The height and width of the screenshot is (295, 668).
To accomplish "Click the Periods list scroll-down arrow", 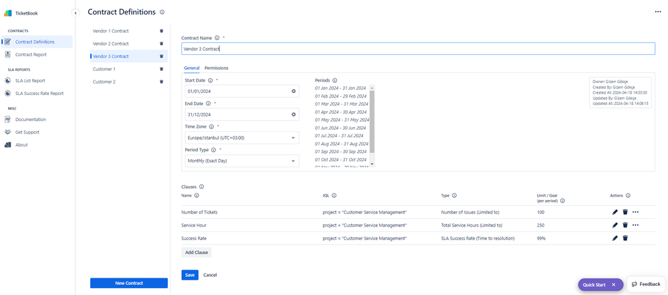I will point(372,164).
